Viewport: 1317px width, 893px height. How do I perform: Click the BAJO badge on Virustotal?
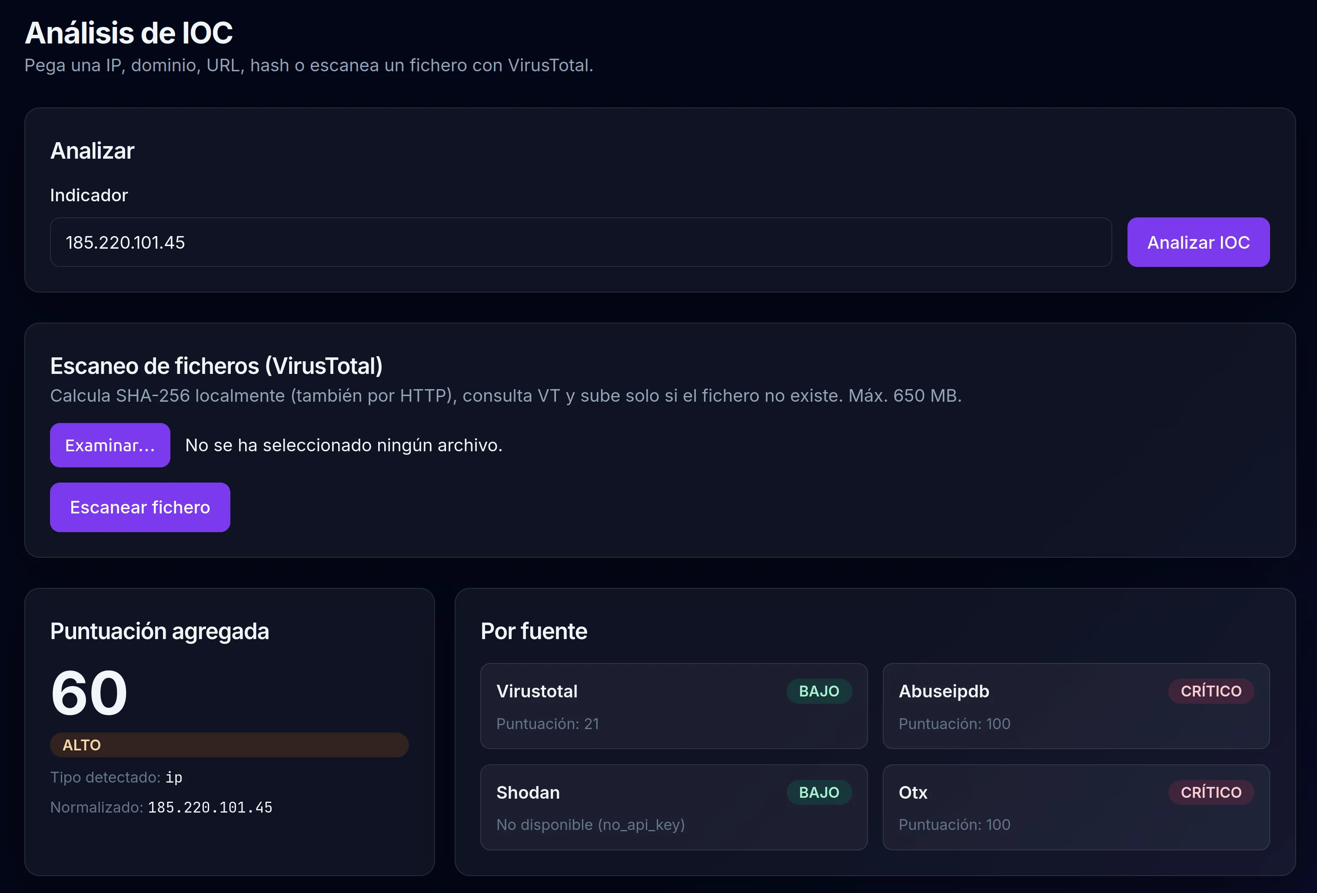(x=819, y=691)
